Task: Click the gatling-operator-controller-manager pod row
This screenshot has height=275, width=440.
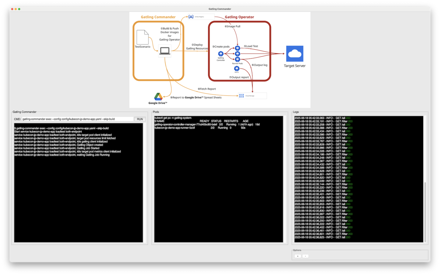Action: (207, 124)
